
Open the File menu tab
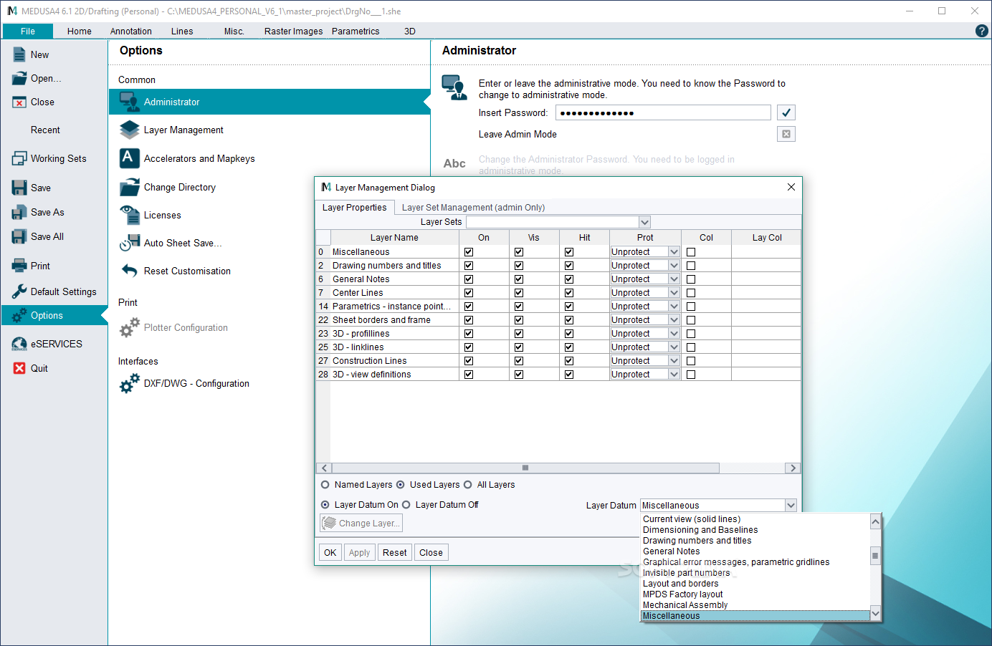tap(28, 32)
